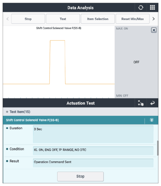Close the graph panel with the X icon
This screenshot has height=186, width=161.
coord(154,30)
